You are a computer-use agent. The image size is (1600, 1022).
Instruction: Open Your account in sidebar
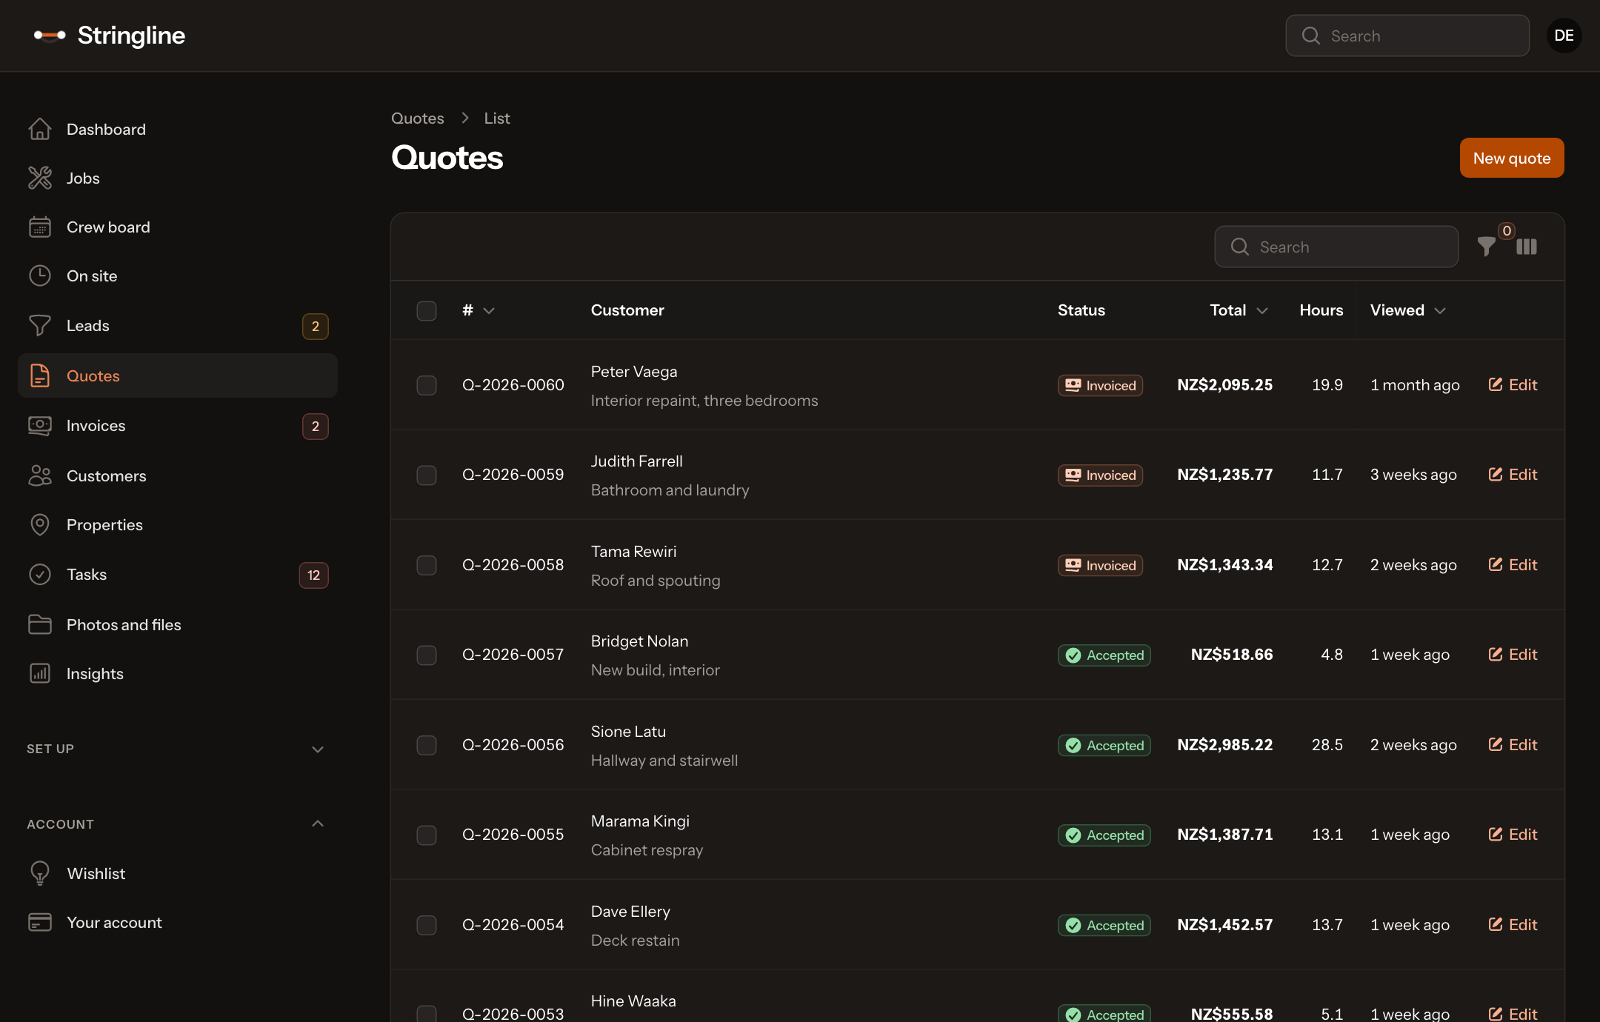[178, 922]
